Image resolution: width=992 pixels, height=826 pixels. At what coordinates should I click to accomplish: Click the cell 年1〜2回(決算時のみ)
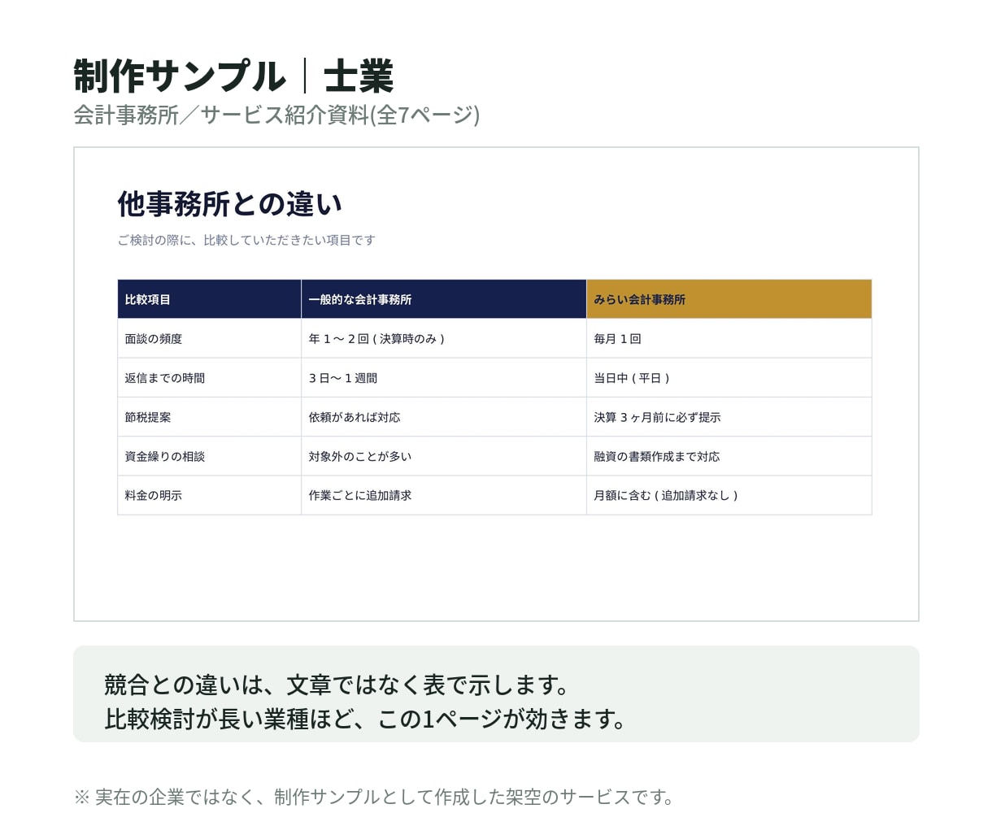(444, 338)
